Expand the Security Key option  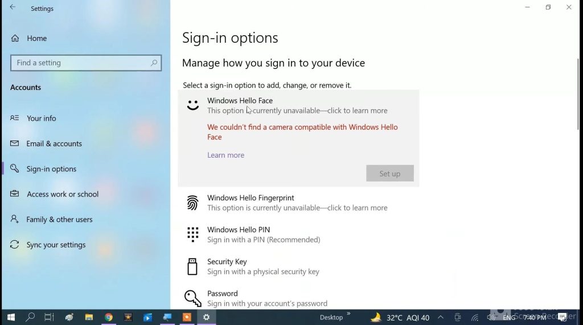click(298, 266)
